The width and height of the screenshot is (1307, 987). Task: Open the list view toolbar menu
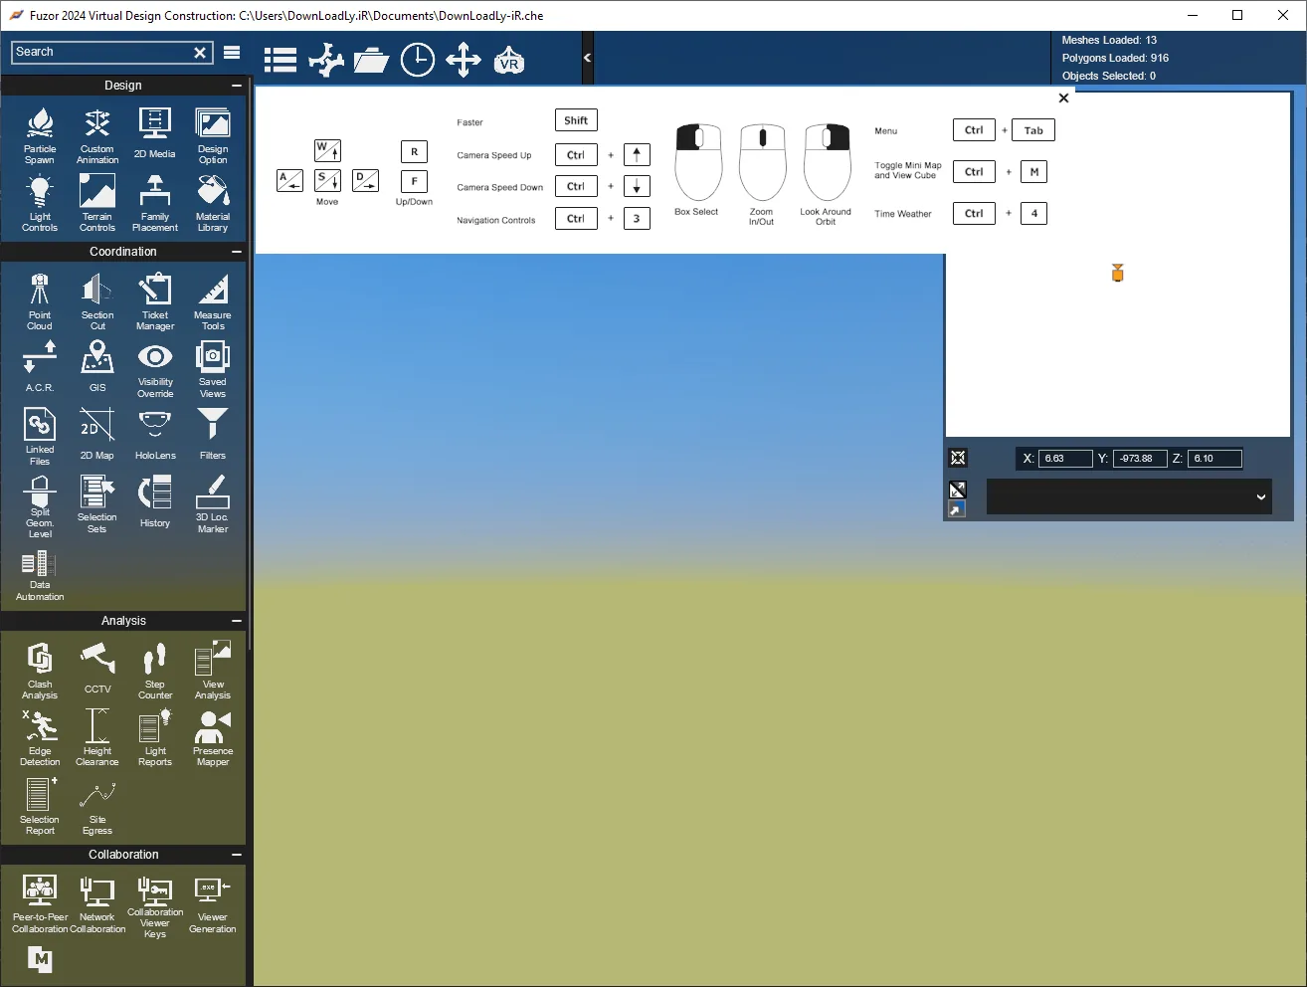[280, 60]
